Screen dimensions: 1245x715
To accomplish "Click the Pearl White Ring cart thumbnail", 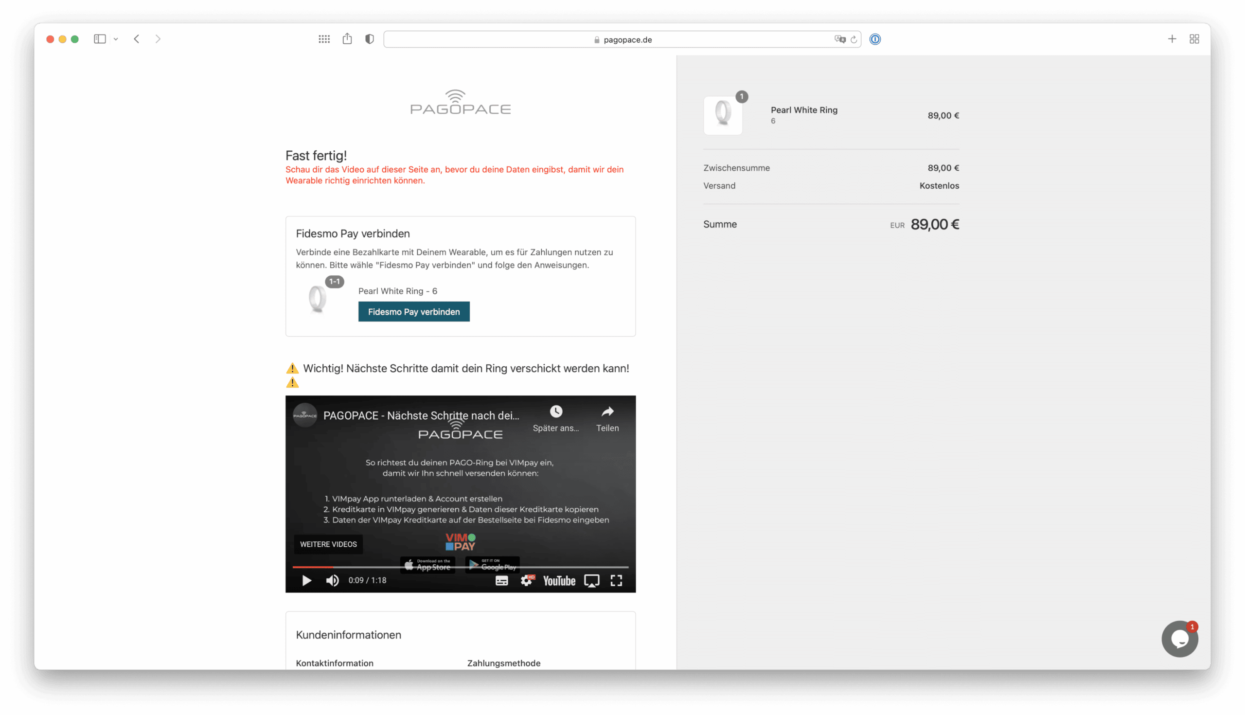I will click(x=723, y=115).
